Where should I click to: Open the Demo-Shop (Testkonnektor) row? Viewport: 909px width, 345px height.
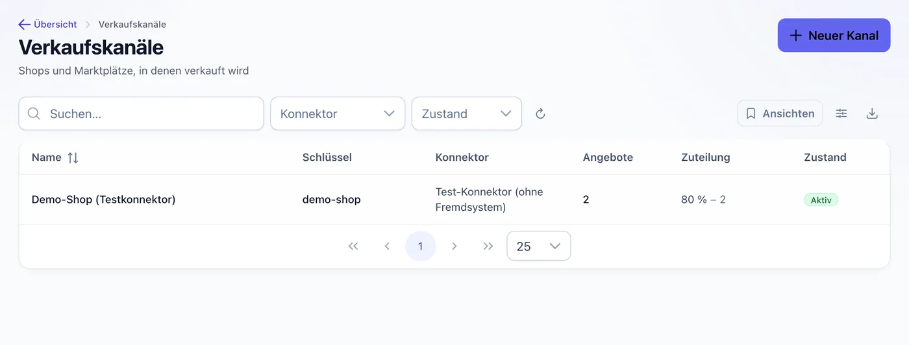(454, 200)
